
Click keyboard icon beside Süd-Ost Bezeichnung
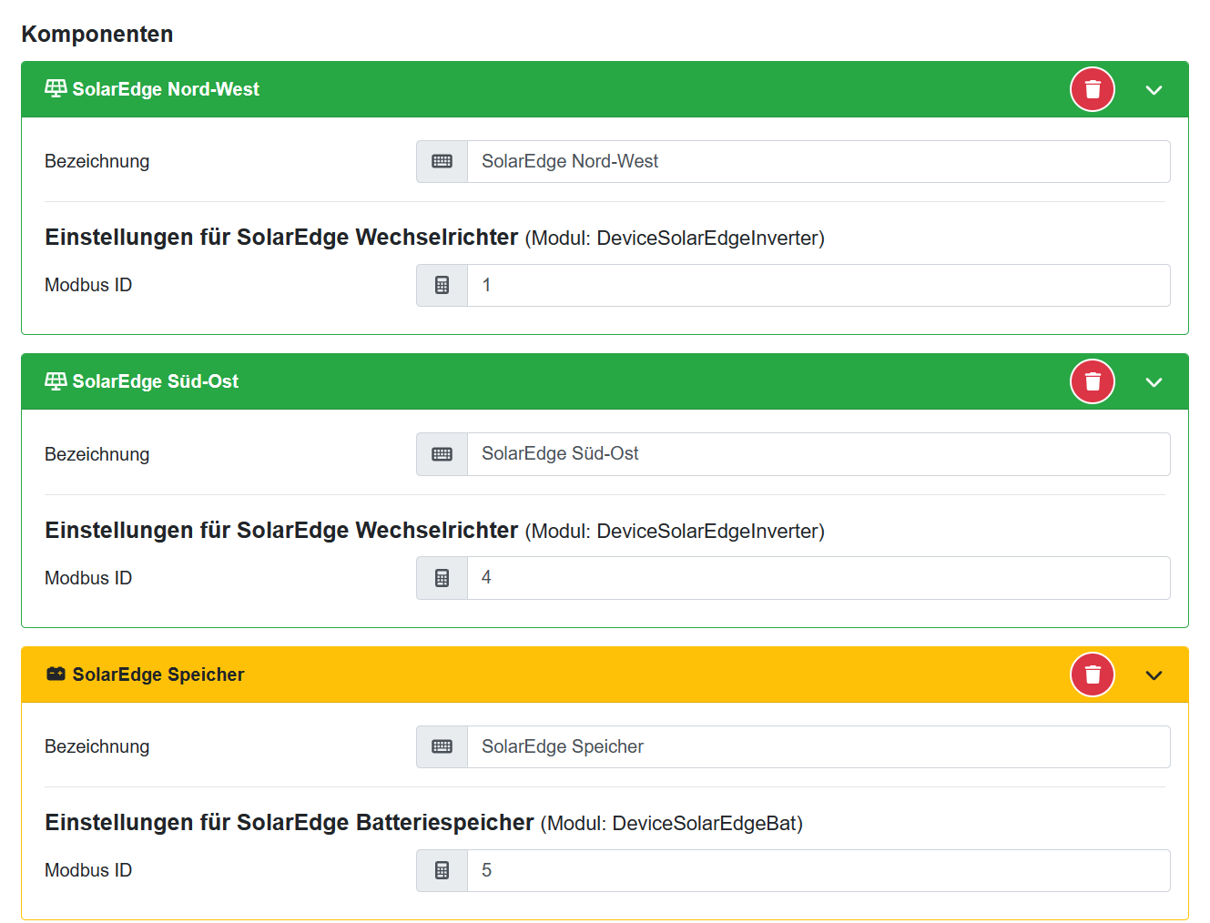[442, 454]
